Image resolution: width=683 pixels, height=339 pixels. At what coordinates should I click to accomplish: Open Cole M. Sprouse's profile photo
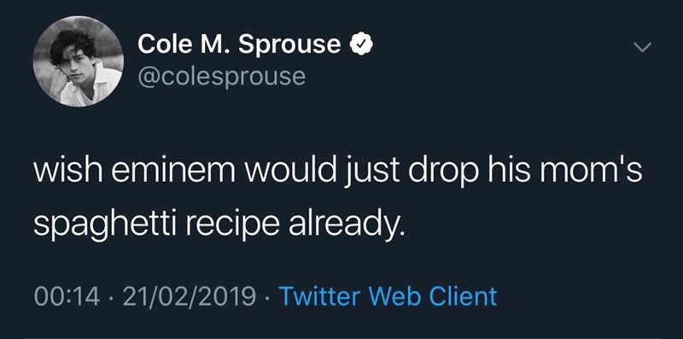pyautogui.click(x=79, y=61)
